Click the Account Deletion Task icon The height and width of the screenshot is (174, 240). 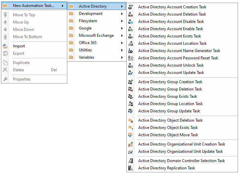pos(131,14)
